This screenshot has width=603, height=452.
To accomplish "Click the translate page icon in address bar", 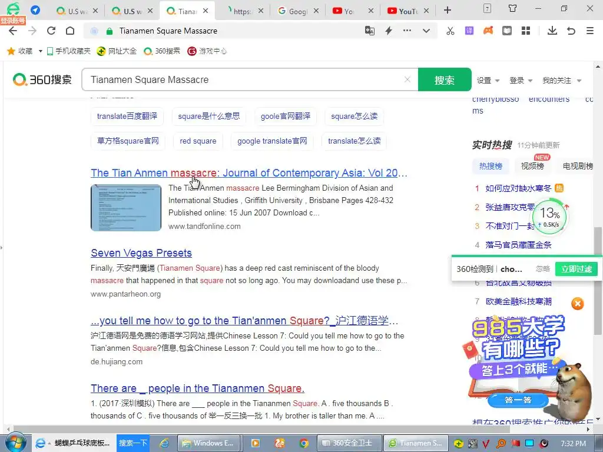I will (x=370, y=31).
